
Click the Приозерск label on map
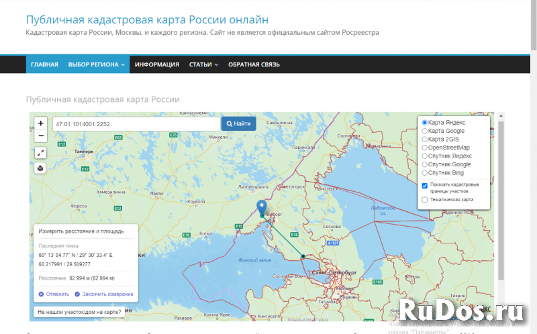326,188
